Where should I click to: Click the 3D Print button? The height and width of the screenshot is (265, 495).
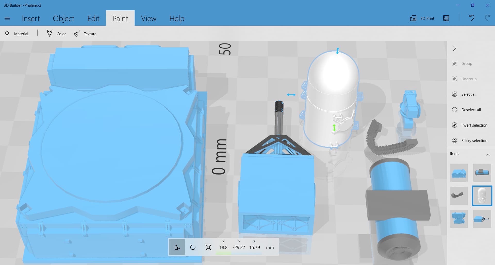[422, 18]
